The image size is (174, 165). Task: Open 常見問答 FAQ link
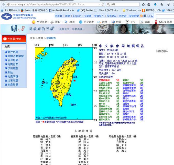click(x=111, y=16)
